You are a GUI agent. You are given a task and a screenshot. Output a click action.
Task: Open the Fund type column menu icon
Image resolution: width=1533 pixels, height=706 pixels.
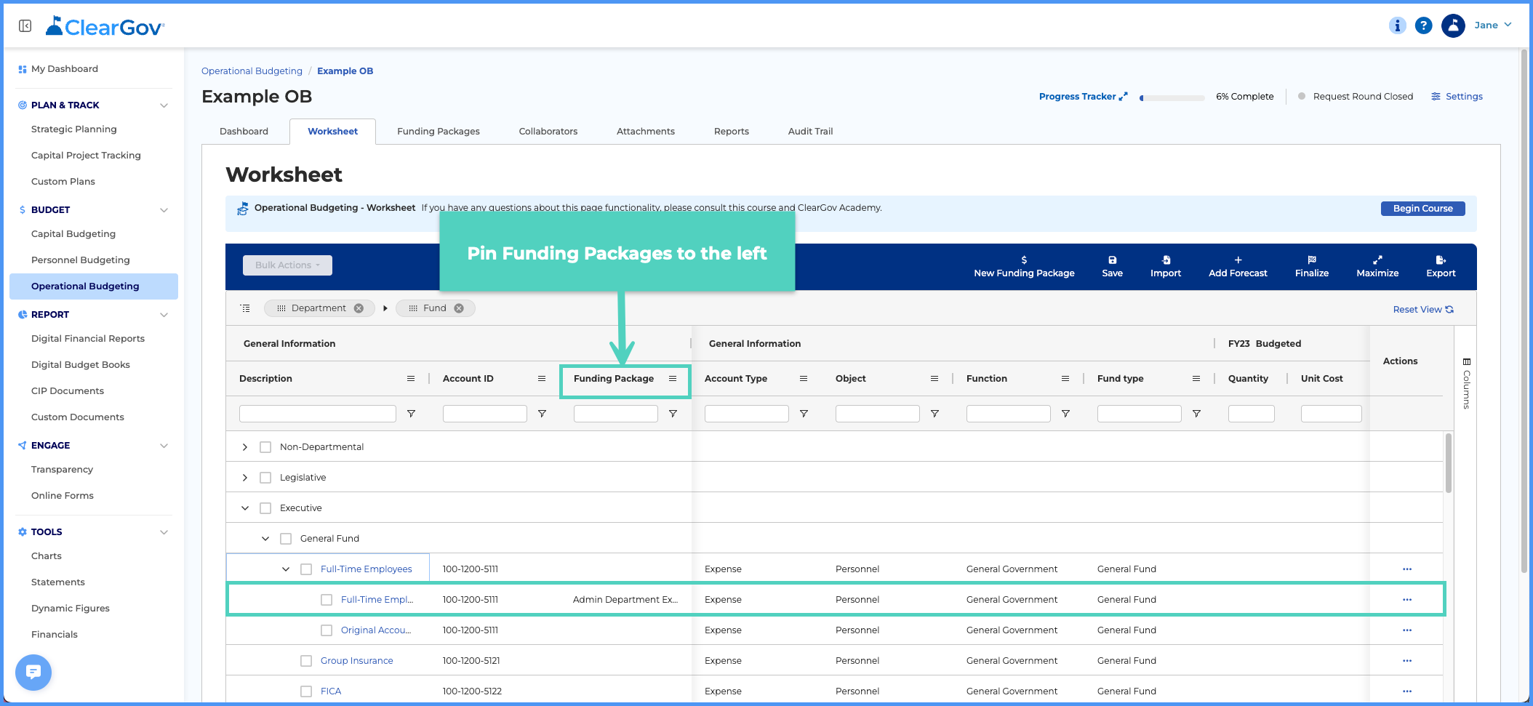click(1196, 378)
